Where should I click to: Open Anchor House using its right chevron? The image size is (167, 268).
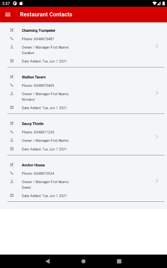click(x=157, y=180)
